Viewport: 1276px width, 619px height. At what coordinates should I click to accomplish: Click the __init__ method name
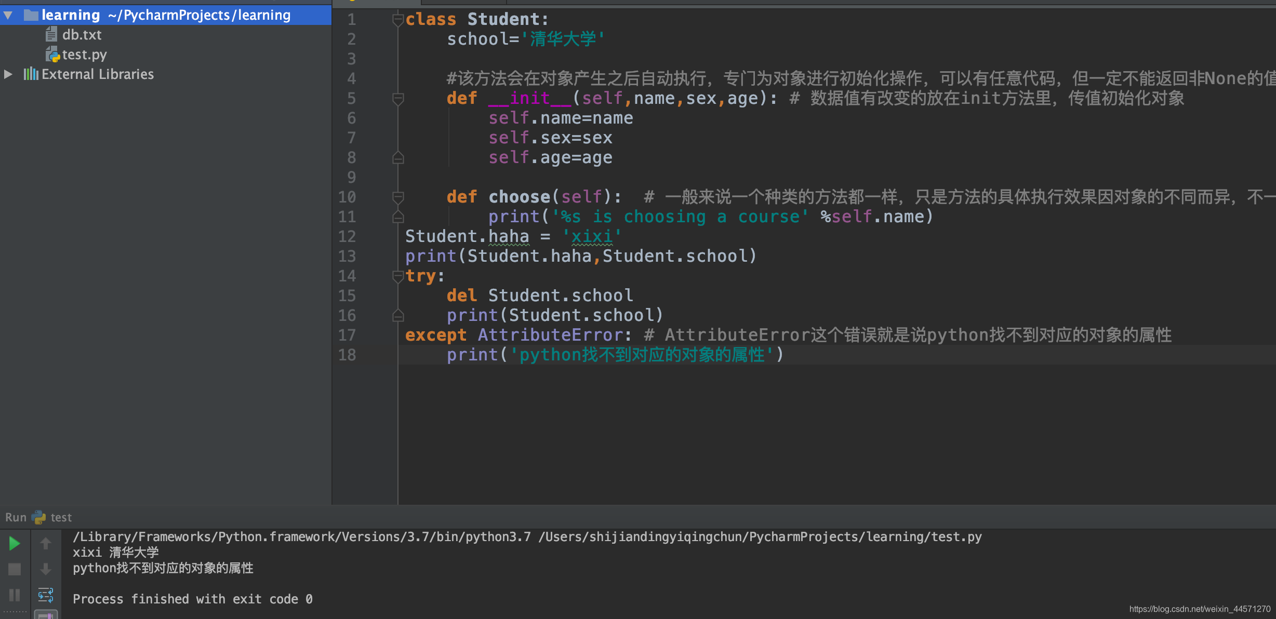[529, 99]
